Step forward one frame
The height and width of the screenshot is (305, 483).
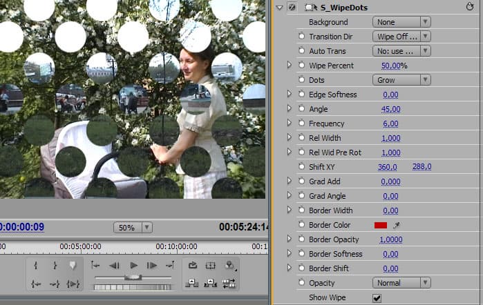click(151, 266)
